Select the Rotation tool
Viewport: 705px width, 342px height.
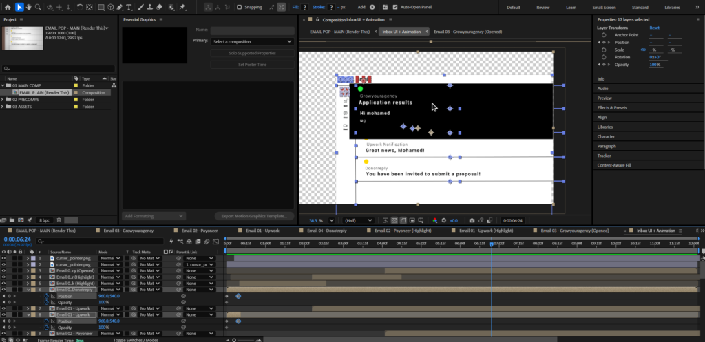(x=80, y=7)
